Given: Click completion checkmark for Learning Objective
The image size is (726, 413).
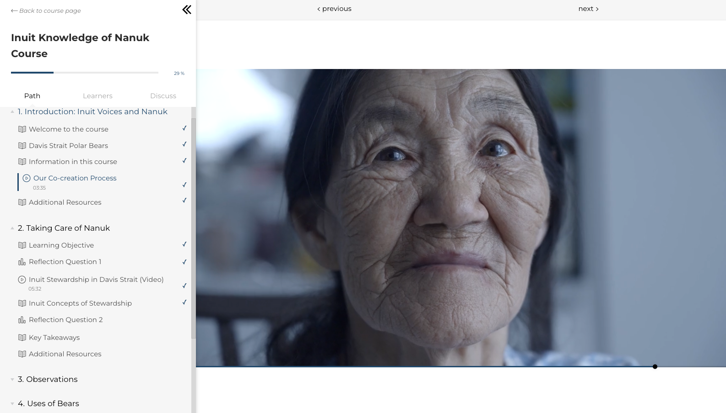Looking at the screenshot, I should [184, 244].
